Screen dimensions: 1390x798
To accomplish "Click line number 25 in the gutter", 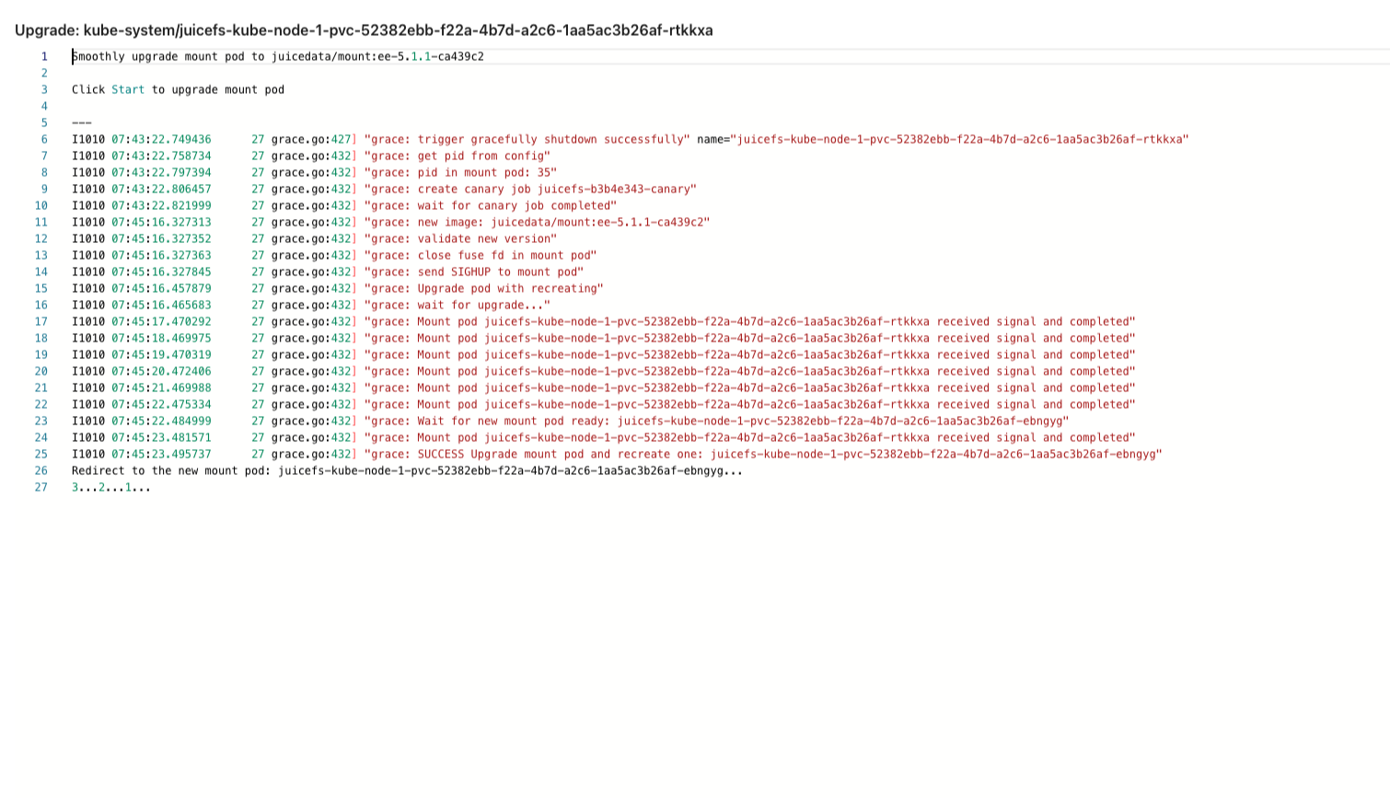I will [41, 454].
